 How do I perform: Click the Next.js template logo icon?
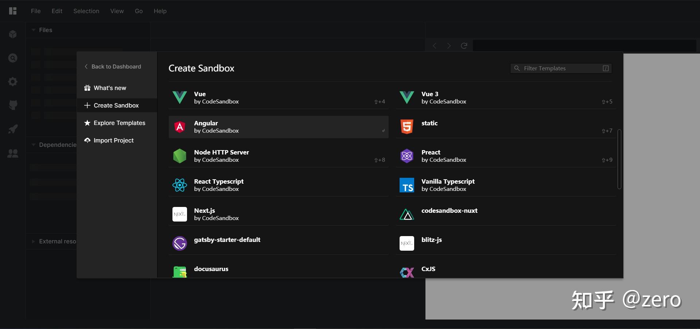click(x=180, y=214)
